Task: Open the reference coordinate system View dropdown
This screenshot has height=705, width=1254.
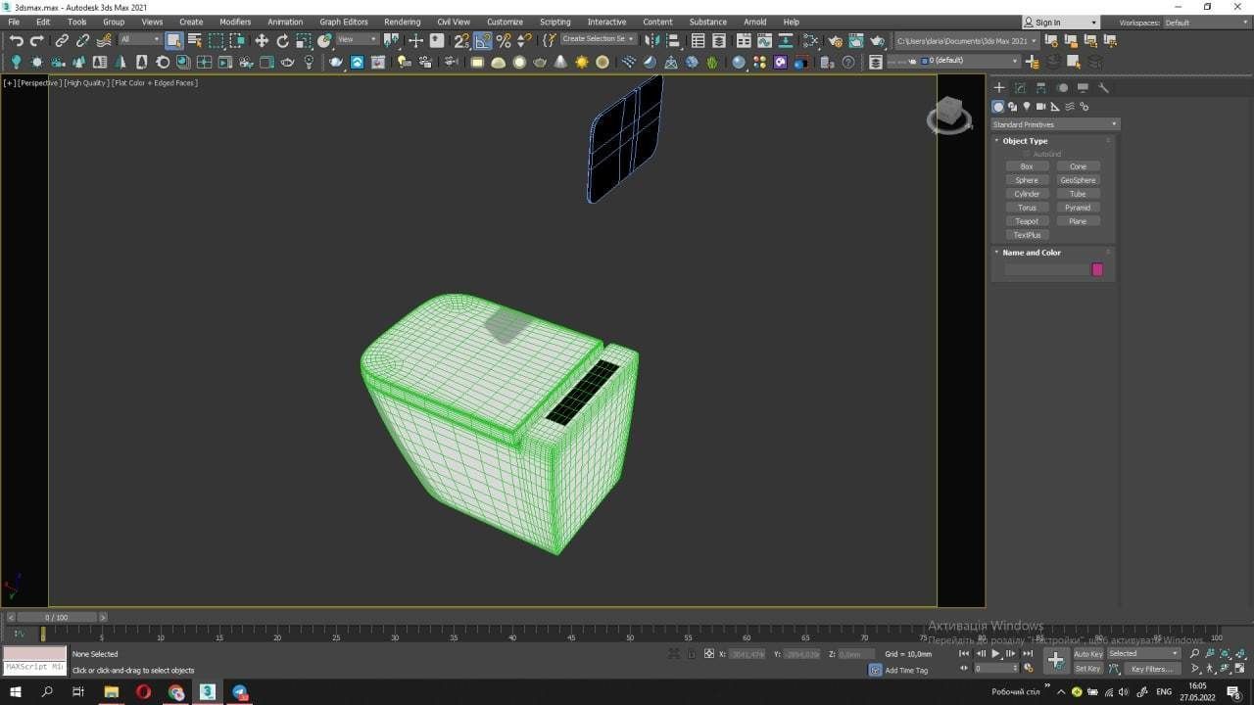Action: pyautogui.click(x=357, y=39)
